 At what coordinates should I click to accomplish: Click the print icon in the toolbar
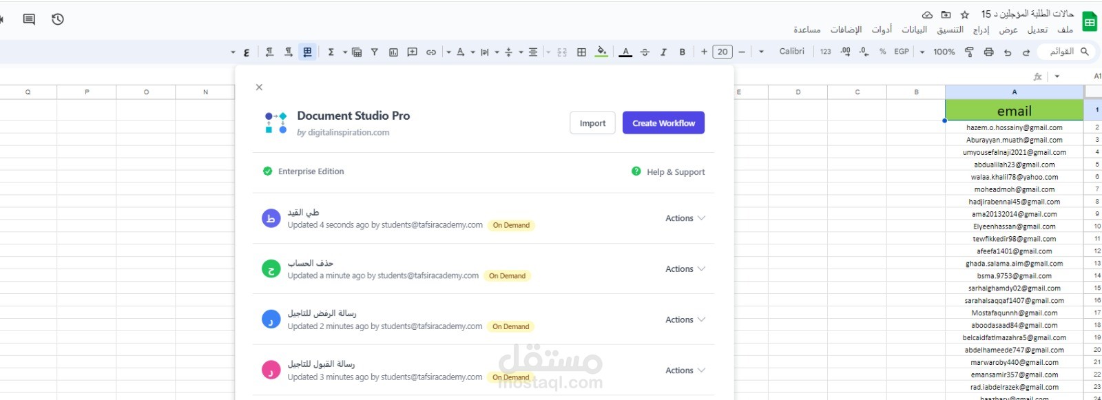click(988, 52)
